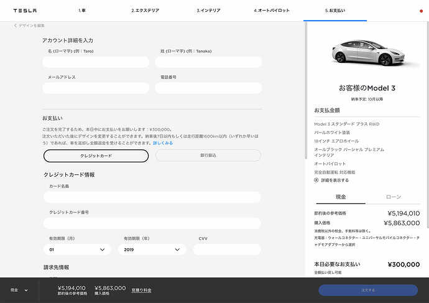
Task: Click the オートパイロット summary line
Action: (330, 164)
